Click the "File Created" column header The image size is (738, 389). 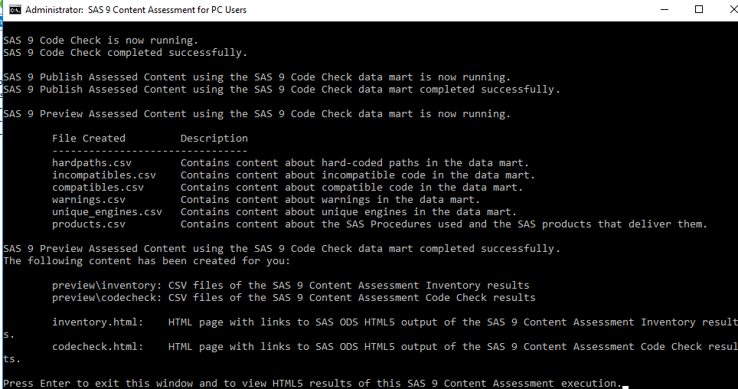click(88, 139)
